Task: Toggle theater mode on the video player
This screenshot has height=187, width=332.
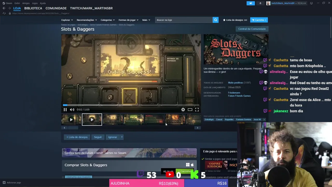Action: [190, 110]
